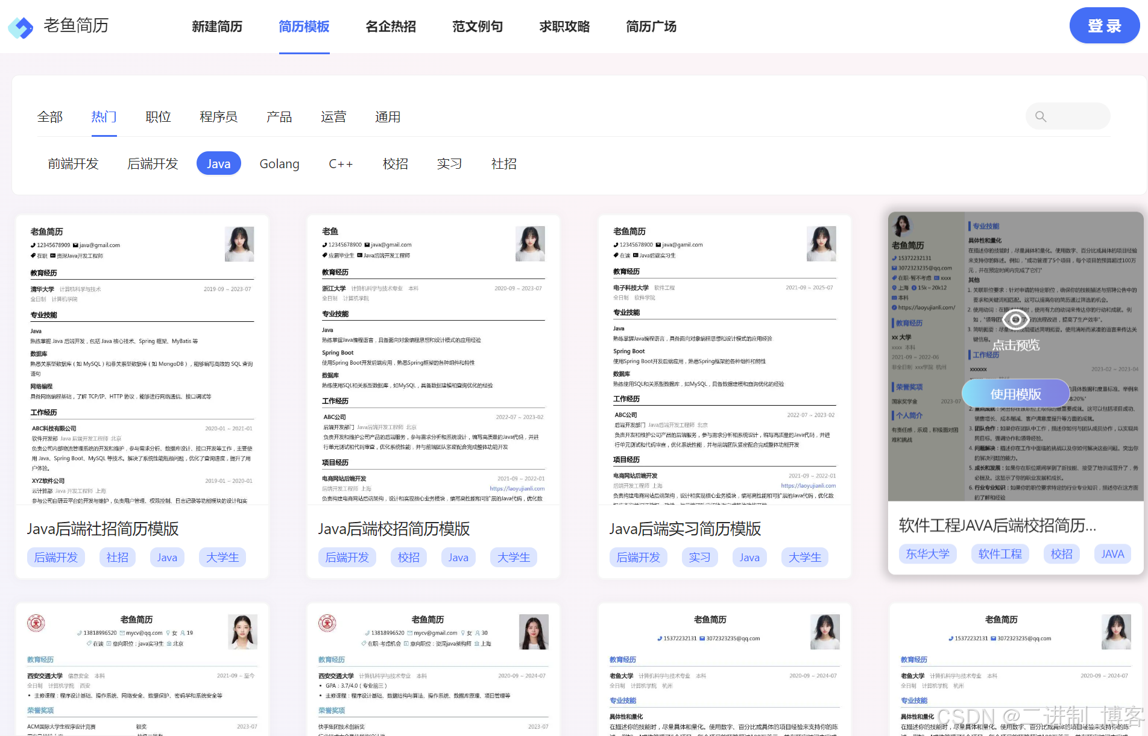Open 范文例句 in top navigation
The height and width of the screenshot is (736, 1148).
pos(478,27)
